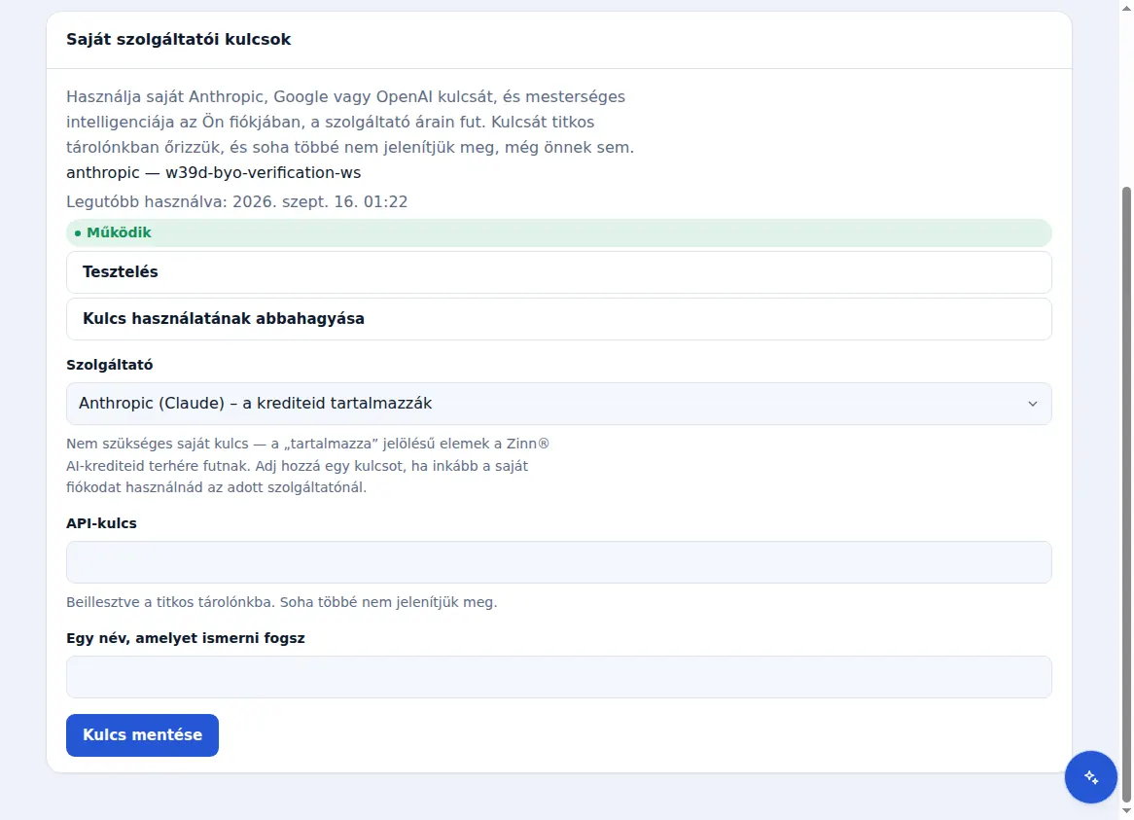This screenshot has width=1134, height=820.
Task: Click the "Nem szükséges saját kulcs" help paragraph
Action: coord(307,466)
